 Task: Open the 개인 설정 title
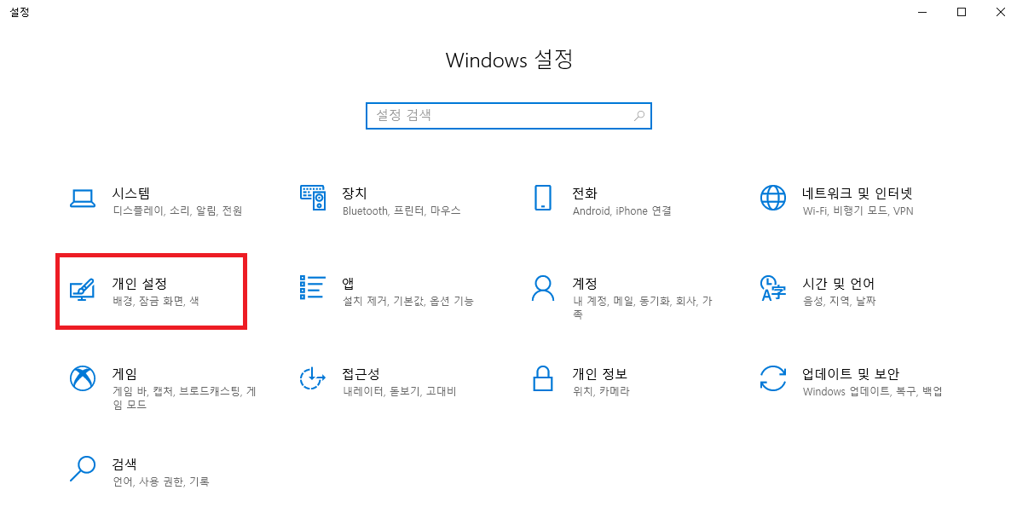(x=140, y=284)
